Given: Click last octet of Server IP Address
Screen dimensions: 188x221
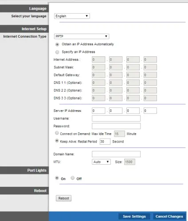Looking at the screenshot, I should (150, 110).
